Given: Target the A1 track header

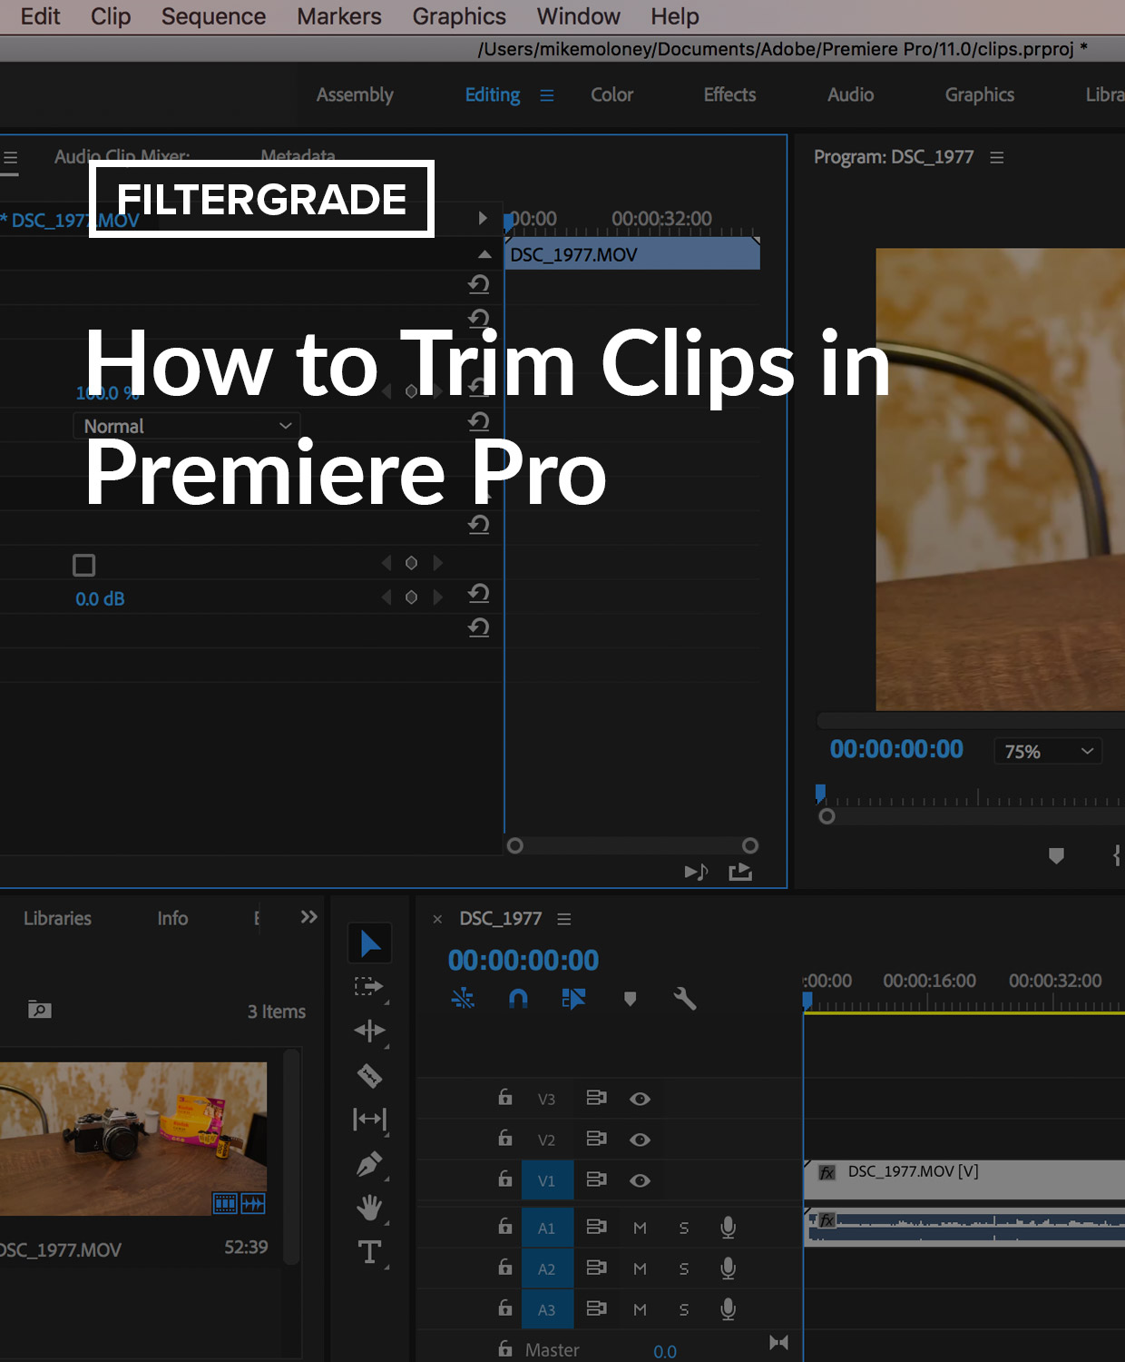Looking at the screenshot, I should [x=547, y=1228].
